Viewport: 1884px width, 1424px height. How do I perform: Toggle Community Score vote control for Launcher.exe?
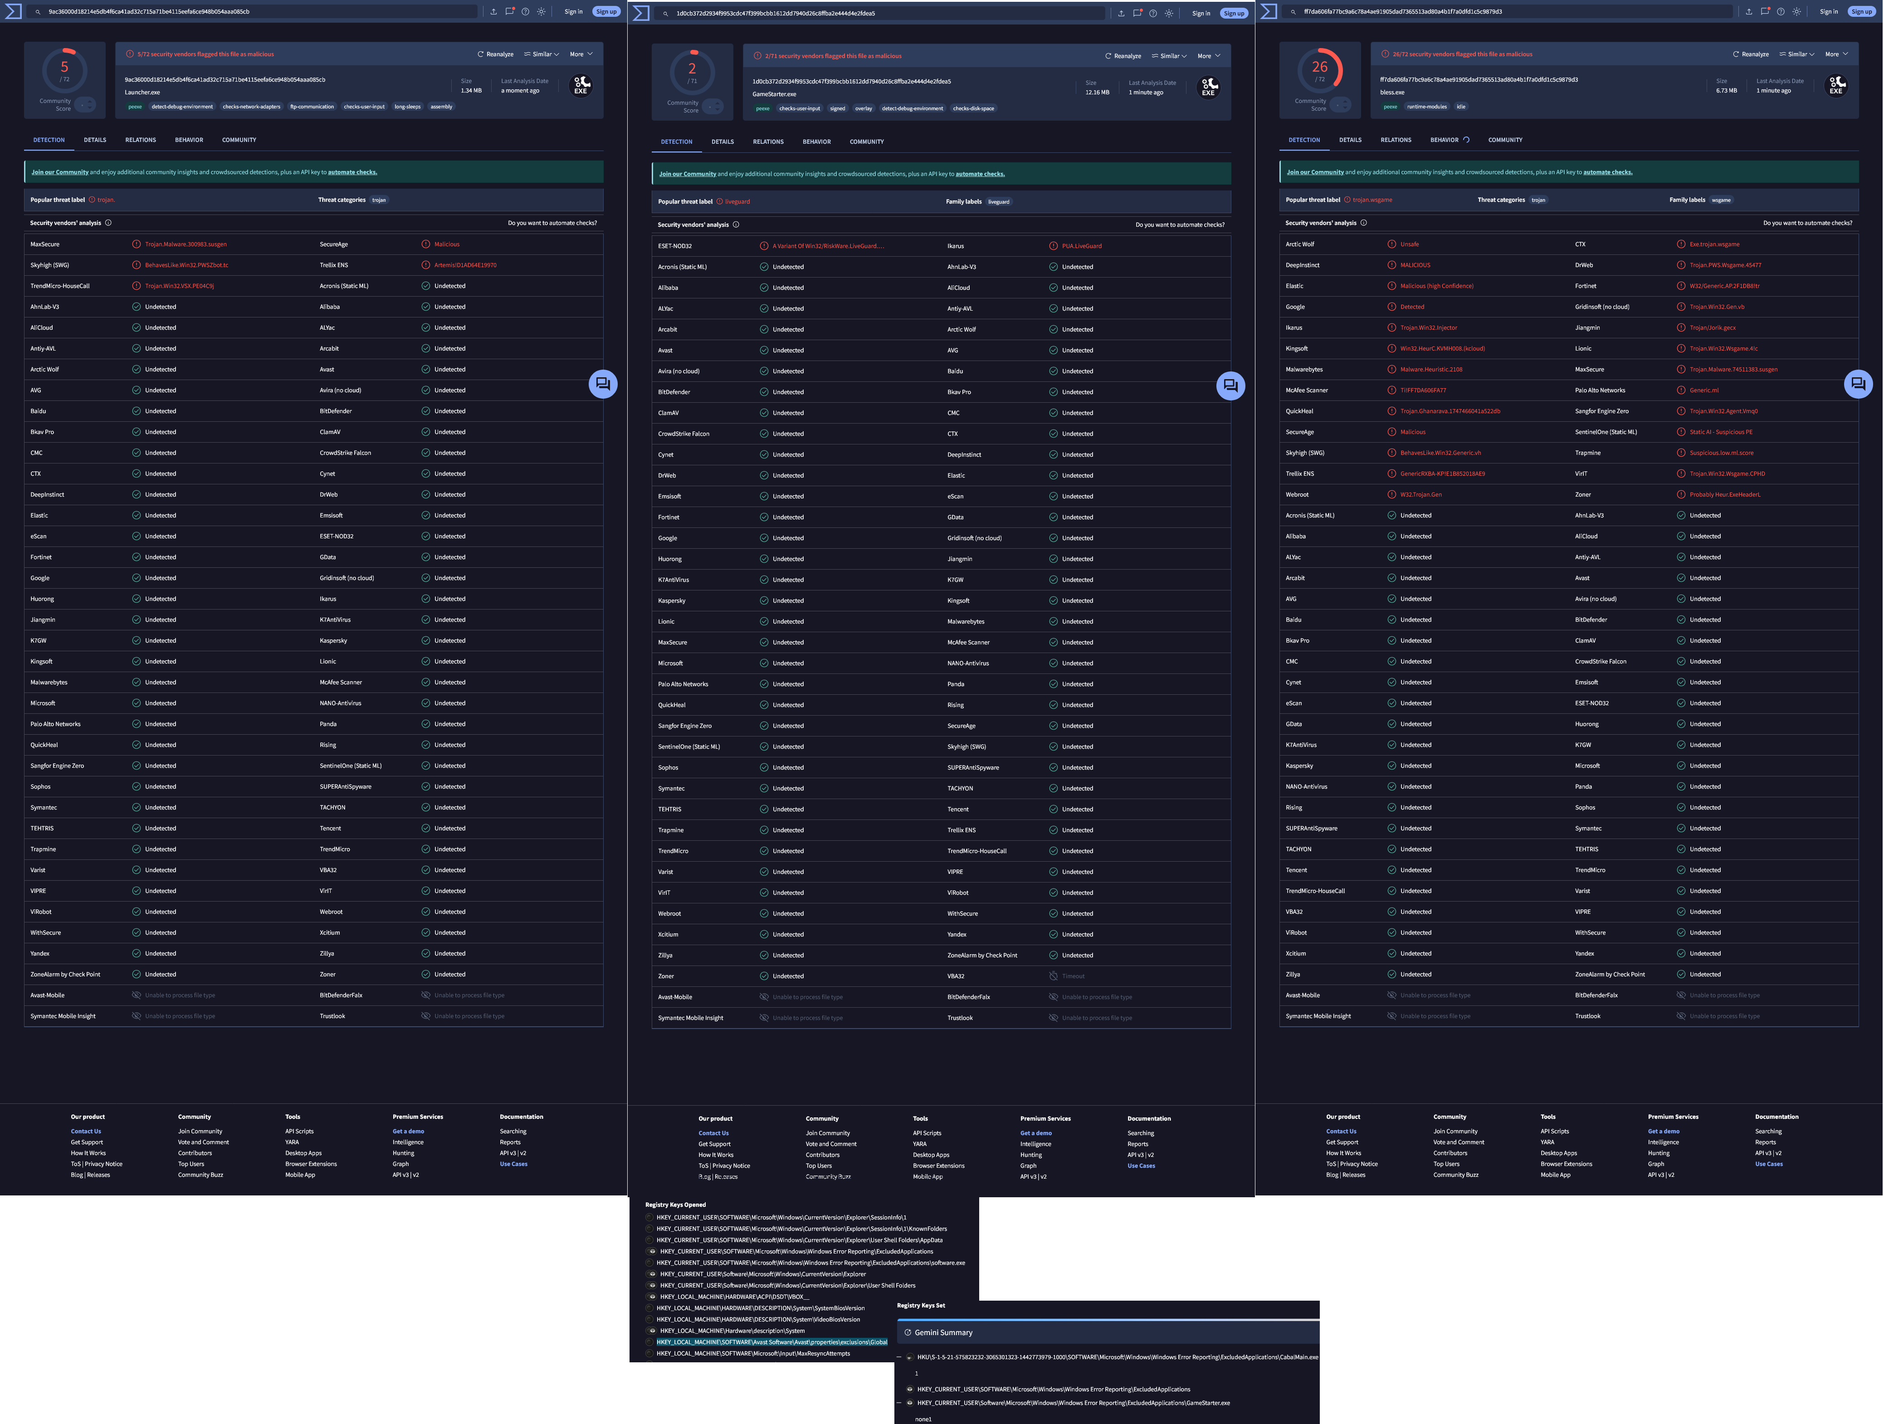85,105
